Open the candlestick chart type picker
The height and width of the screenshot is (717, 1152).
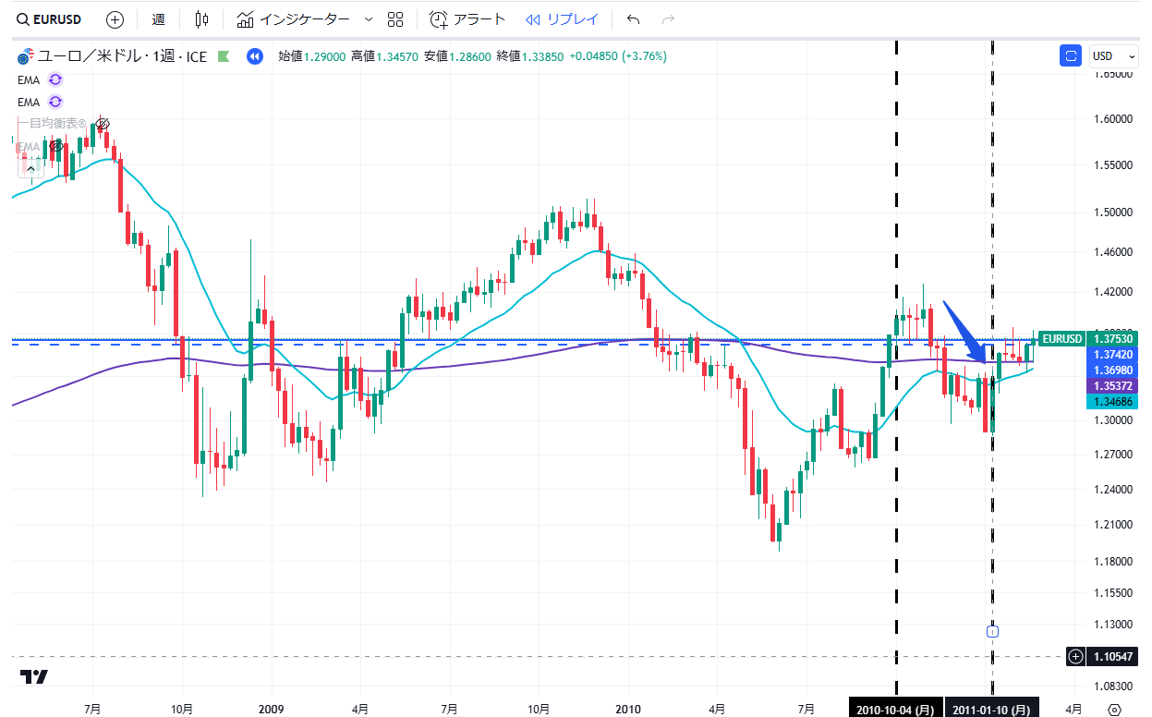pyautogui.click(x=202, y=19)
